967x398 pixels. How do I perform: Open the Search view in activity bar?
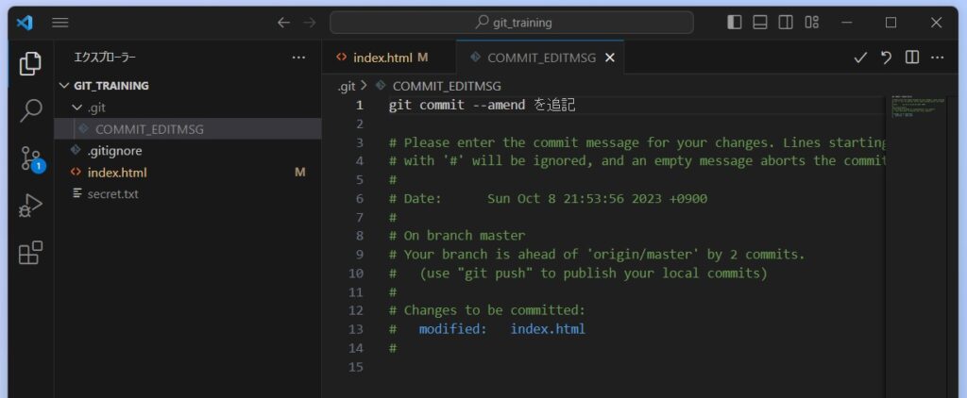tap(30, 110)
